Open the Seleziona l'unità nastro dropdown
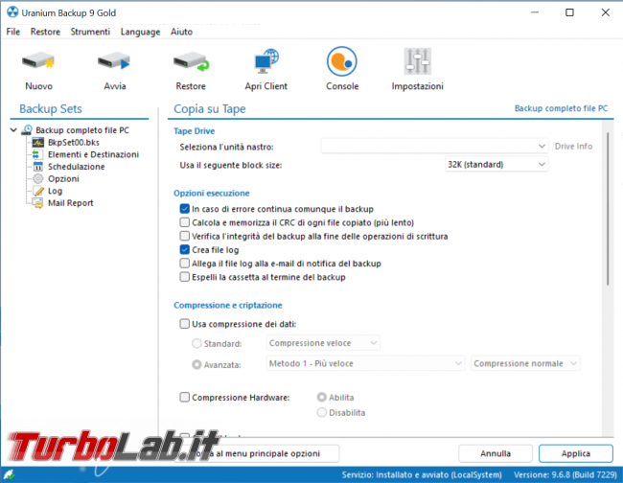The width and height of the screenshot is (623, 483). 435,147
